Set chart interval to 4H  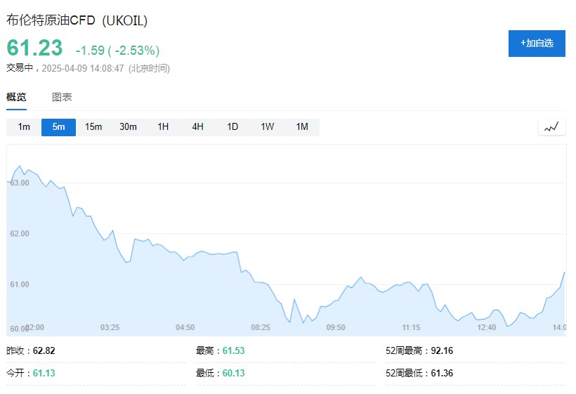click(197, 127)
